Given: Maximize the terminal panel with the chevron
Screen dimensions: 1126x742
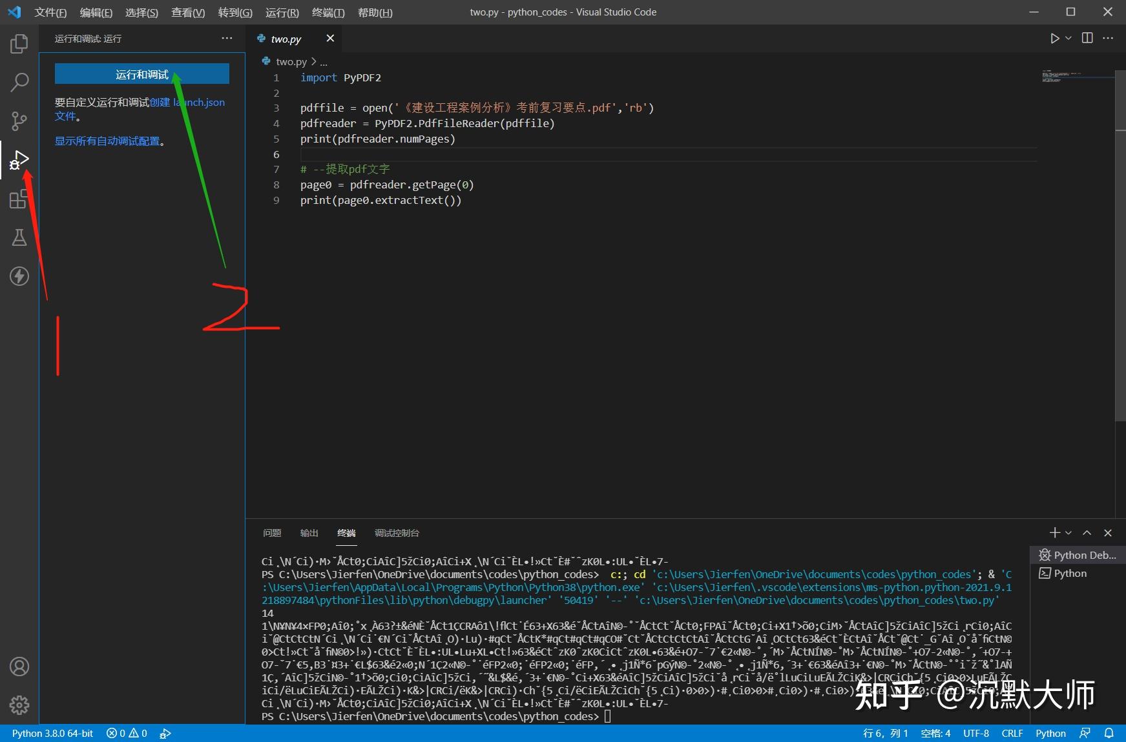Looking at the screenshot, I should tap(1087, 533).
